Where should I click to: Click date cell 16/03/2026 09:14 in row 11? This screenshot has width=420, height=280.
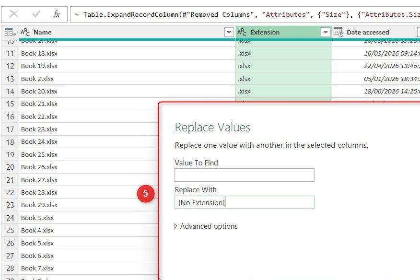[376, 53]
